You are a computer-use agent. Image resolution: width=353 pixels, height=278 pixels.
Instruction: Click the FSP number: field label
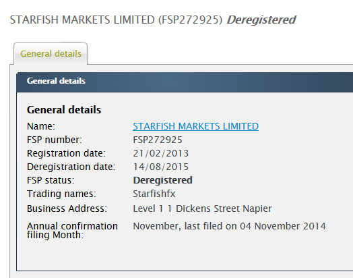55,140
